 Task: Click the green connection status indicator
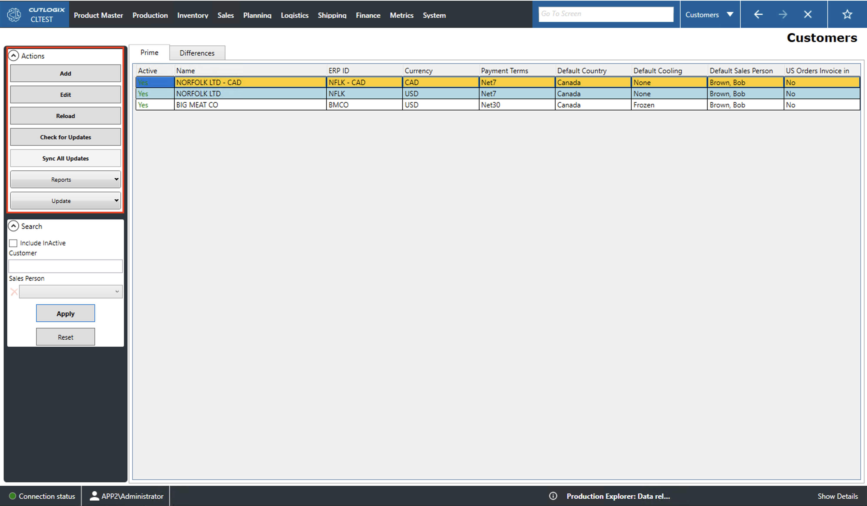(12, 496)
